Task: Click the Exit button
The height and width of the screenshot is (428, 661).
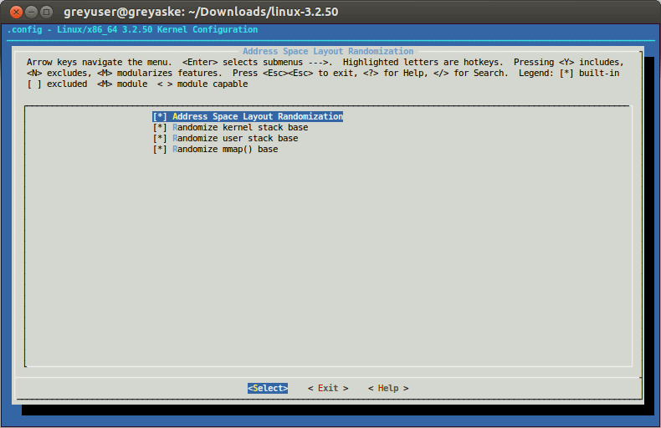Action: [x=328, y=388]
